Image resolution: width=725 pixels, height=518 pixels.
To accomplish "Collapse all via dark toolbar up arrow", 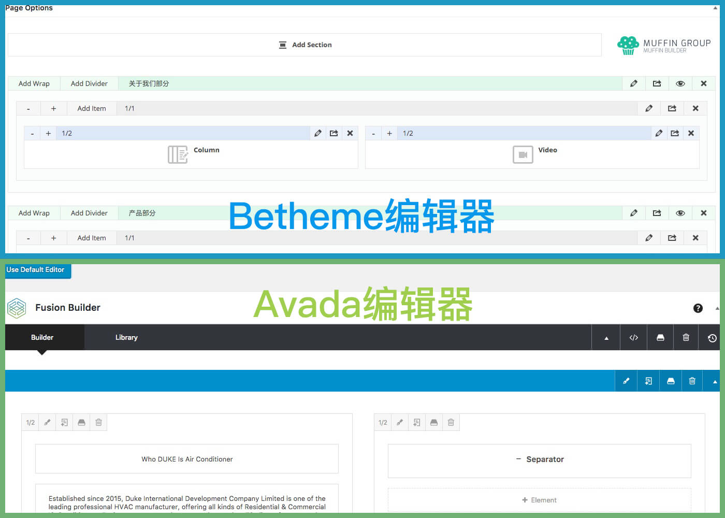I will point(606,338).
